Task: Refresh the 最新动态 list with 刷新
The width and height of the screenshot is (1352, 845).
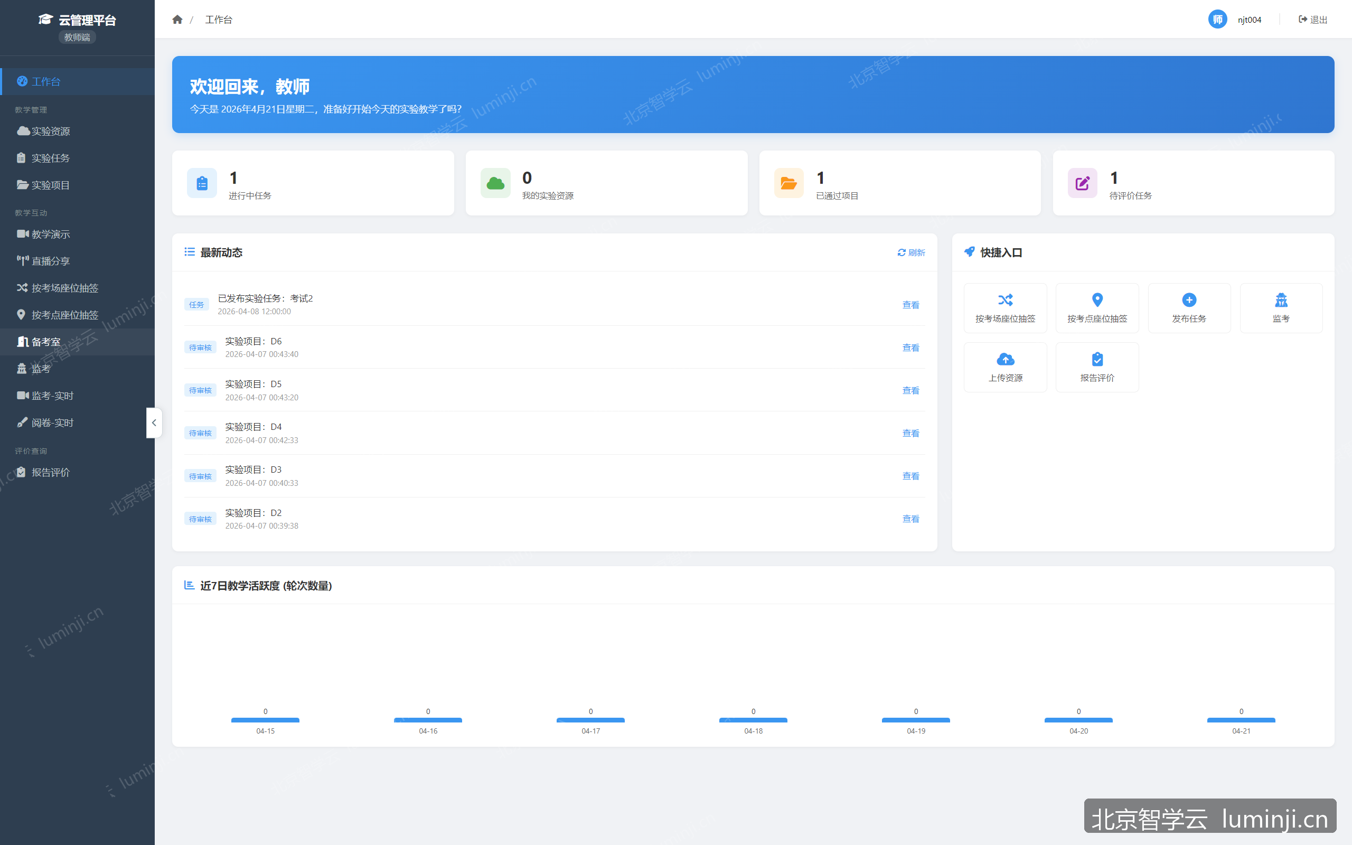Action: coord(910,252)
